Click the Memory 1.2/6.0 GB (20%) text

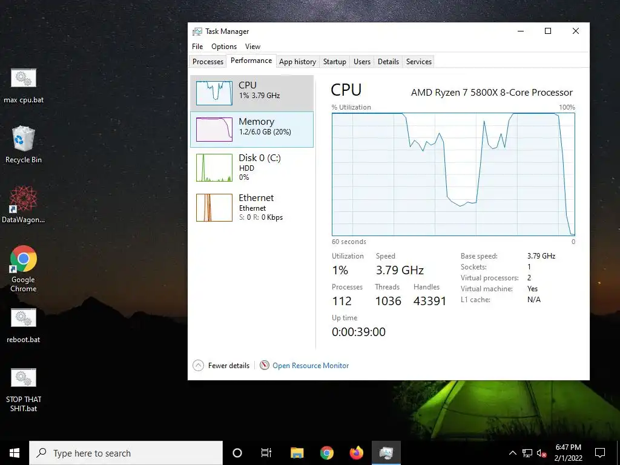pos(265,132)
